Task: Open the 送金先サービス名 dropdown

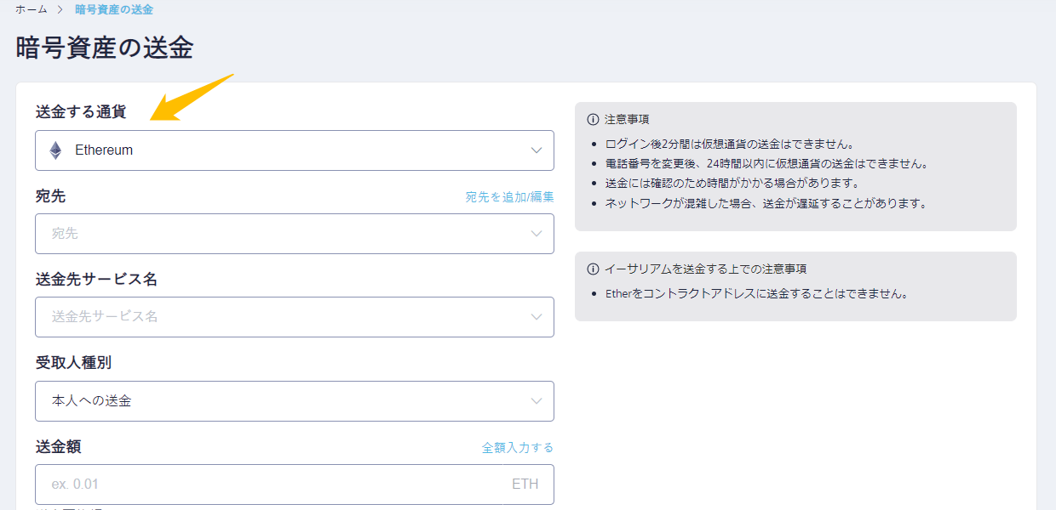Action: (295, 317)
